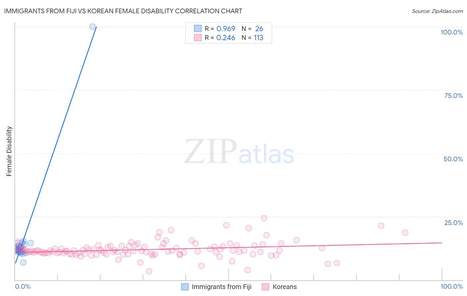Click the pink Koreans legend swatch
The image size is (467, 296).
pos(265,287)
